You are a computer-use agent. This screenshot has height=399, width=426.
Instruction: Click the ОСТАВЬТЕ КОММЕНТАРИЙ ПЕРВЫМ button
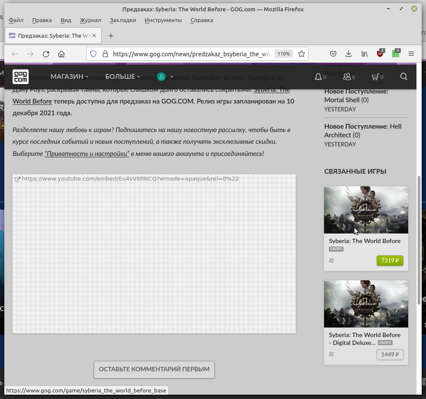(154, 370)
